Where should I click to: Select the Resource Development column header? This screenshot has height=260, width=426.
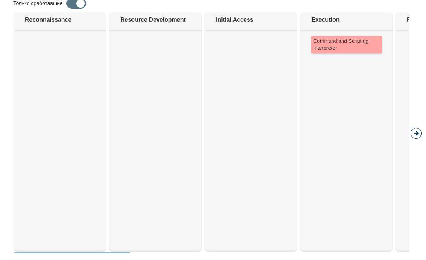[x=153, y=20]
